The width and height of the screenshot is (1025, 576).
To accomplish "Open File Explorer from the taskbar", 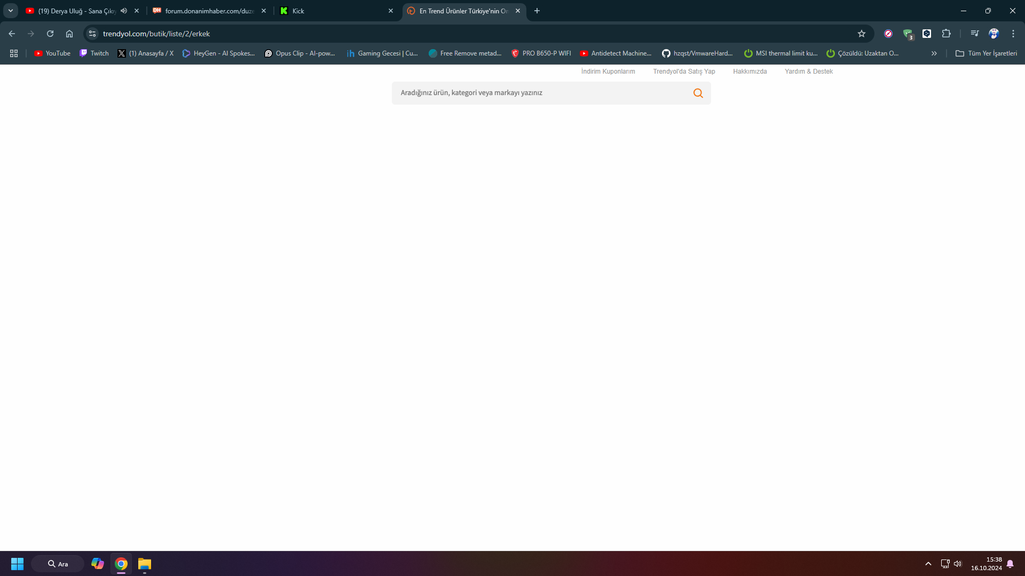I will pyautogui.click(x=145, y=564).
